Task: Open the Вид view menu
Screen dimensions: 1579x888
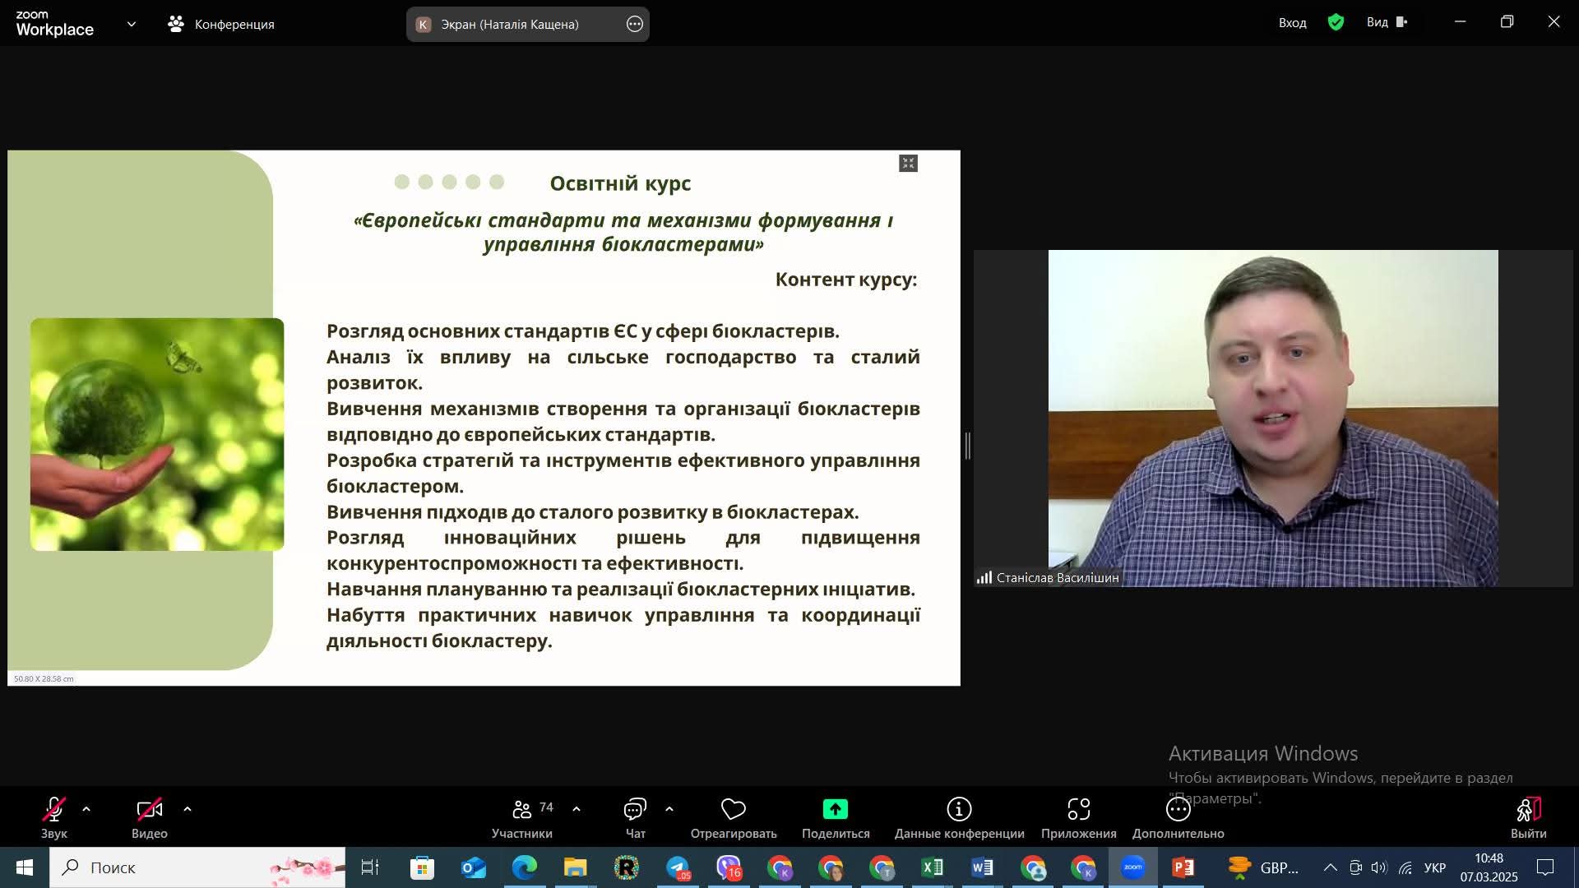Action: tap(1387, 22)
